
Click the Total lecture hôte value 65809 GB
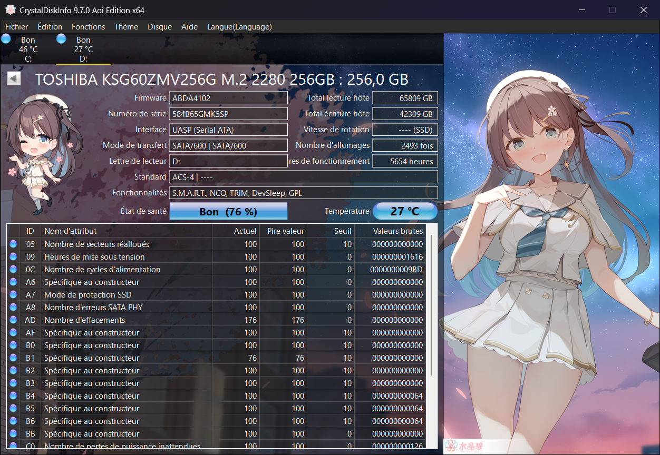(405, 98)
